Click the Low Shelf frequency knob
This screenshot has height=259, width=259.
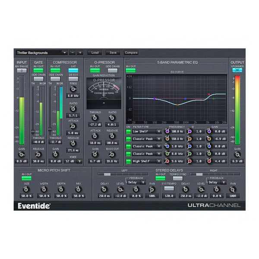[167, 132]
